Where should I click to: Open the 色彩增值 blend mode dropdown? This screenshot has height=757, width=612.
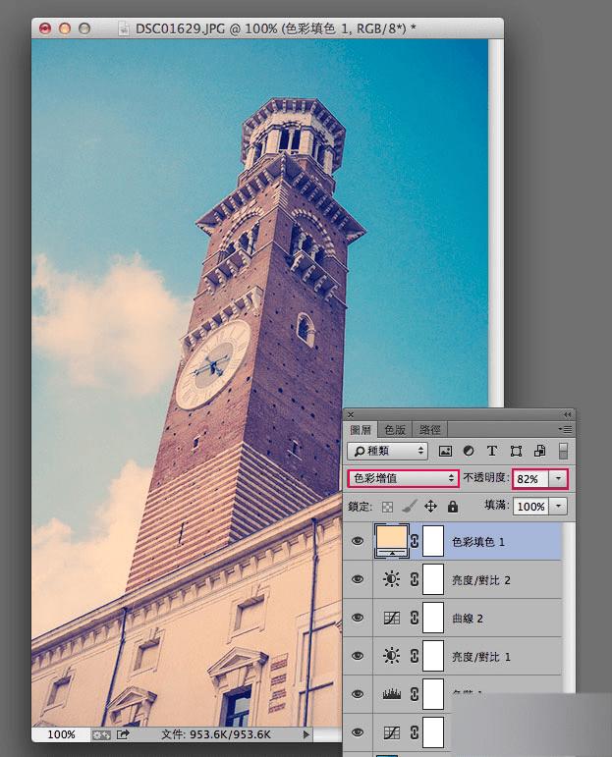pos(403,478)
